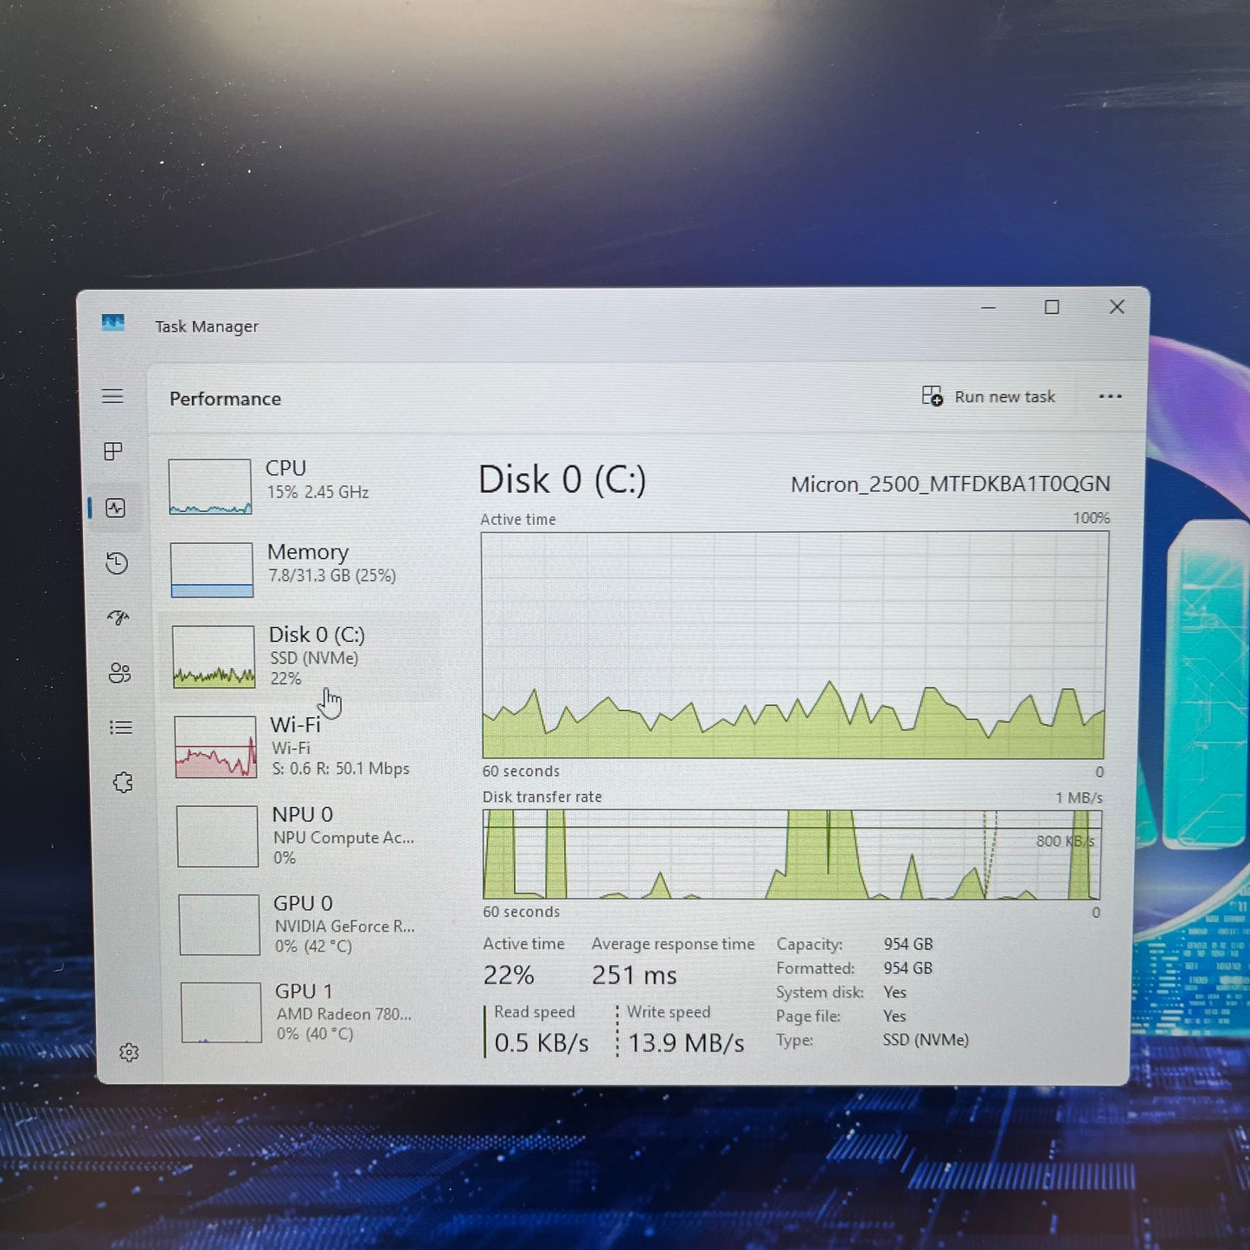Click the SSD (NVMe) Type value
1250x1250 pixels.
tap(926, 1040)
